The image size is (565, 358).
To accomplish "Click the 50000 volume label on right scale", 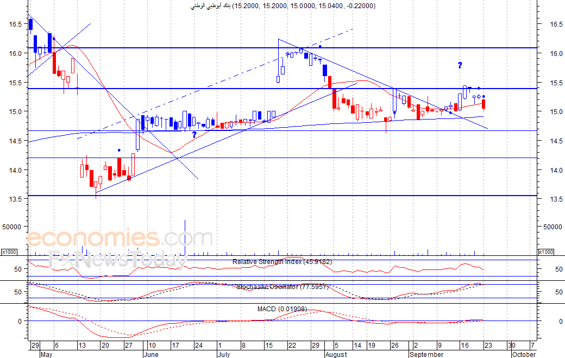I will 553,227.
